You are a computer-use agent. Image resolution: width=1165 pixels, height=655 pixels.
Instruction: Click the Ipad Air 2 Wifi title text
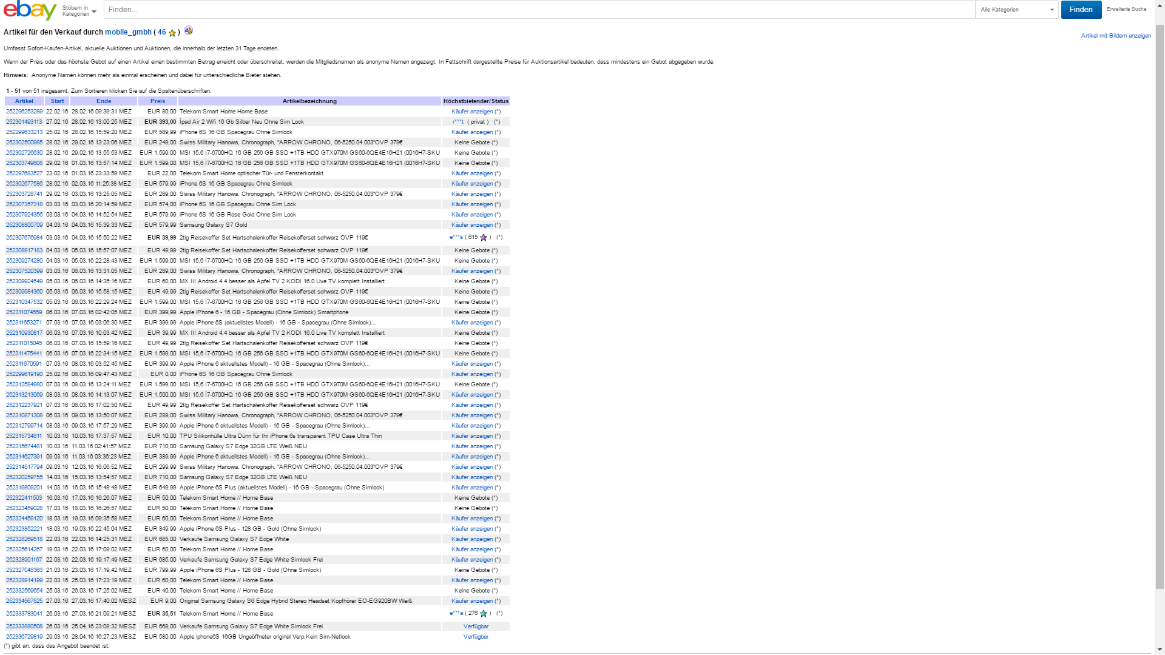pos(241,122)
